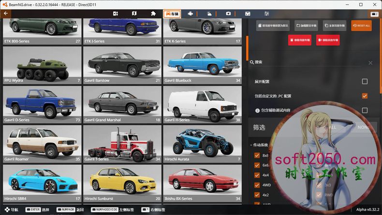Screen dimensions: 382x215
Task: Uncheck the 4WD drivetrain filter
Action: point(257,185)
